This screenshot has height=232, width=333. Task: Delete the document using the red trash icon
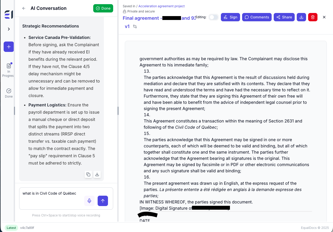coord(313,17)
